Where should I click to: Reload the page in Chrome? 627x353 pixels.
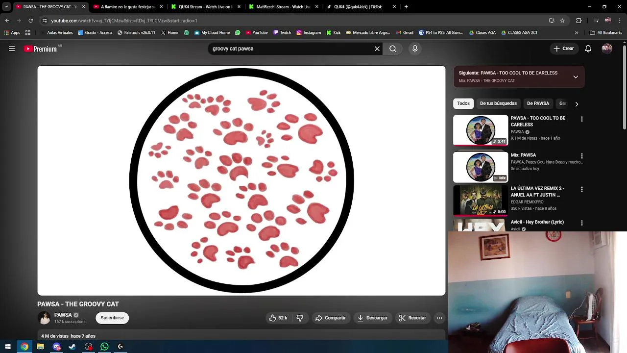tap(30, 21)
